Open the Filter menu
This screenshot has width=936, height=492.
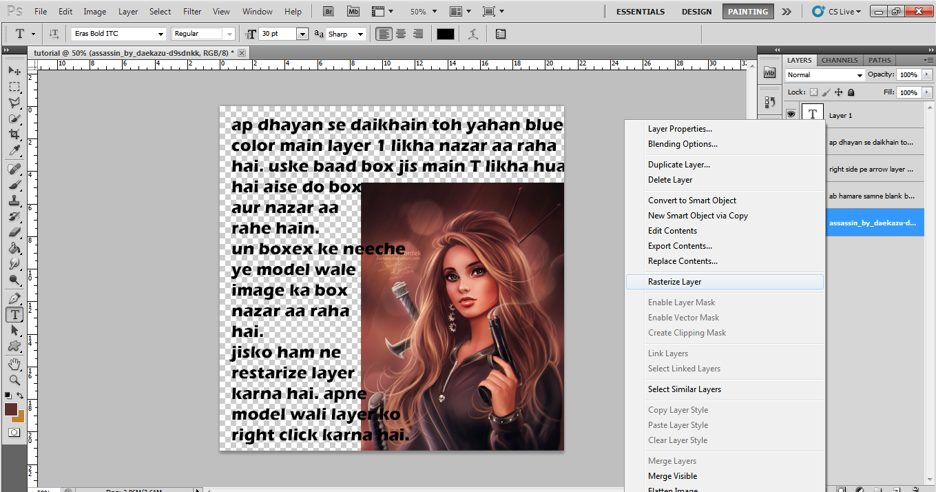coord(192,12)
